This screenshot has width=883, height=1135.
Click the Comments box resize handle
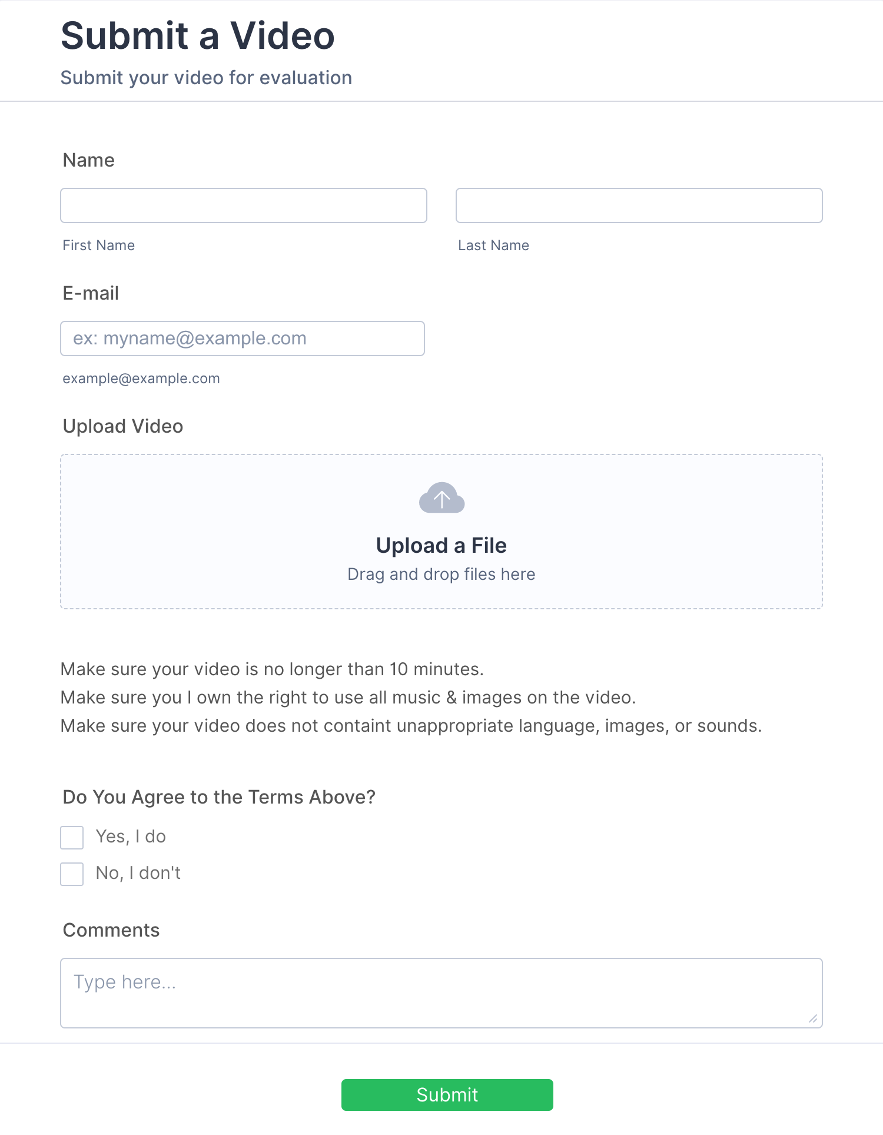(x=813, y=1019)
